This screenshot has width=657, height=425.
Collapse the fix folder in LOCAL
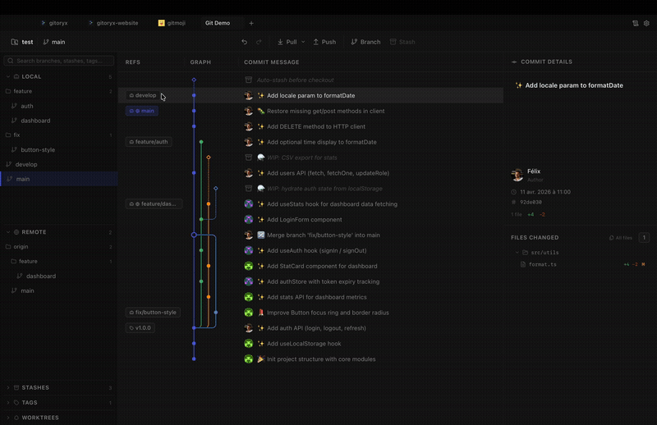point(58,135)
